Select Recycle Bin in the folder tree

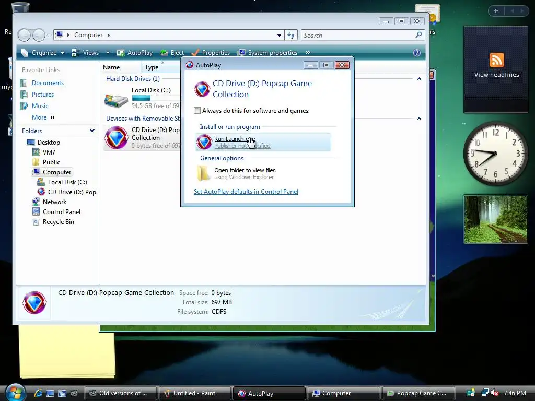coord(58,221)
